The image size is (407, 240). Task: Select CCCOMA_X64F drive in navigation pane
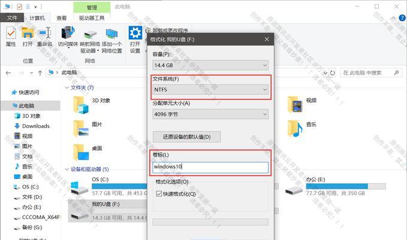[x=37, y=217]
